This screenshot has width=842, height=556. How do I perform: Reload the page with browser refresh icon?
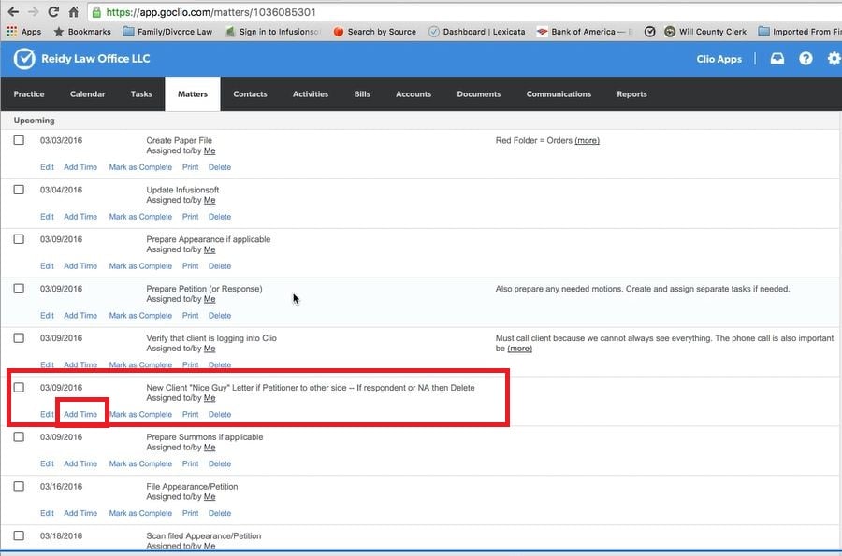point(53,12)
